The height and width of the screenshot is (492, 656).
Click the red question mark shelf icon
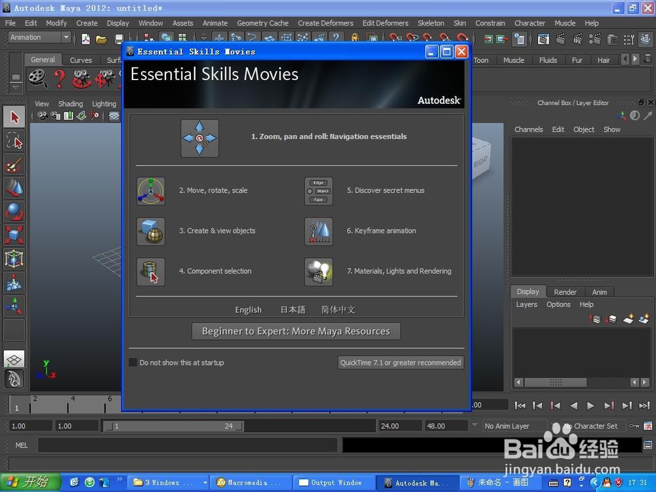(x=60, y=79)
